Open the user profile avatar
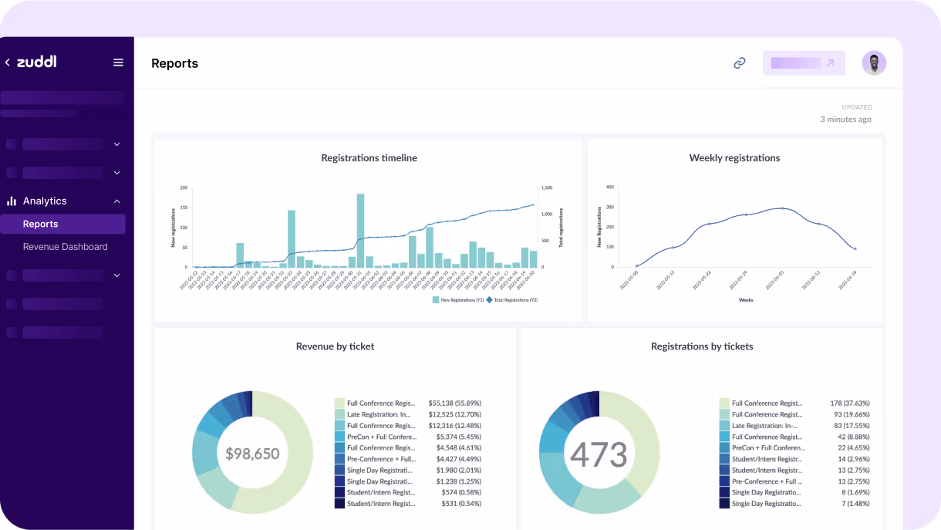The height and width of the screenshot is (530, 941). (x=874, y=63)
